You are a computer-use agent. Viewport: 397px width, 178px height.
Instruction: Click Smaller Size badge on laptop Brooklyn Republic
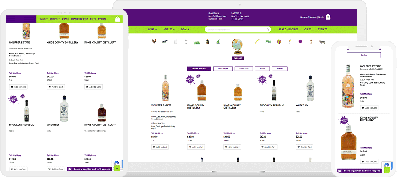262,79
